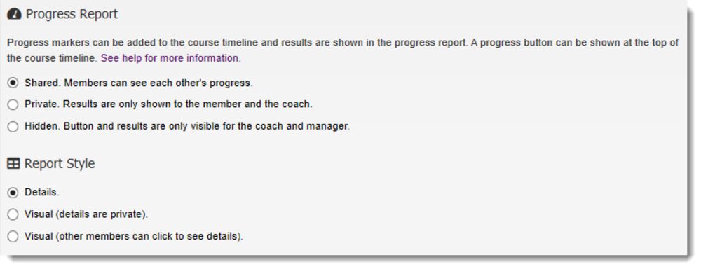
Task: Open the See help for more information link
Action: click(x=170, y=58)
